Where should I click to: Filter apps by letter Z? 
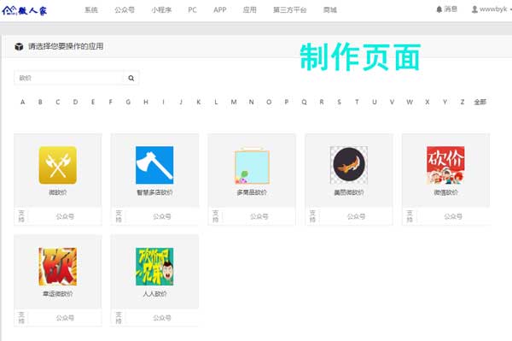click(463, 102)
